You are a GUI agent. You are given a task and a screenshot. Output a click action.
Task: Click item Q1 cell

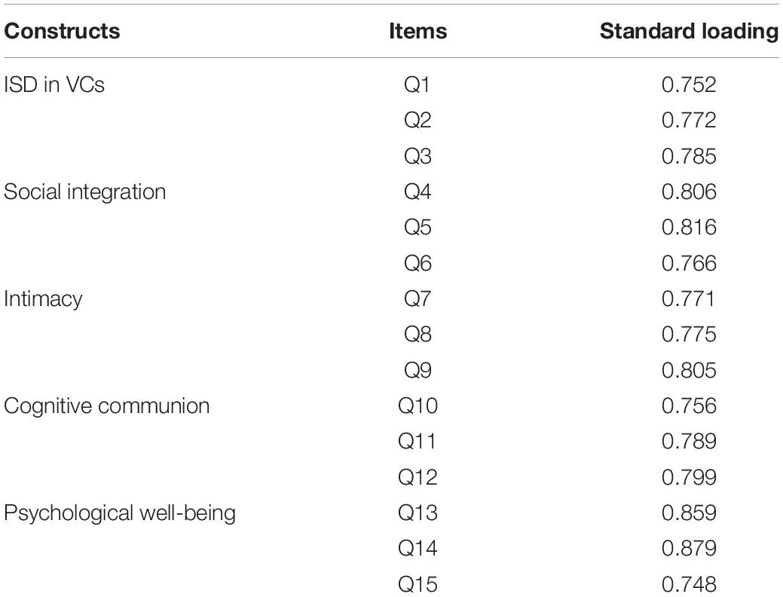tap(417, 84)
